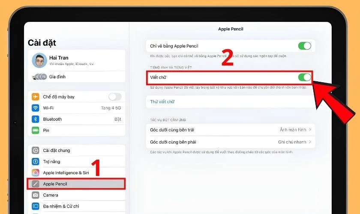This screenshot has height=214, width=360.
Task: Tap the Gia đình family avatars icon
Action: click(x=39, y=77)
